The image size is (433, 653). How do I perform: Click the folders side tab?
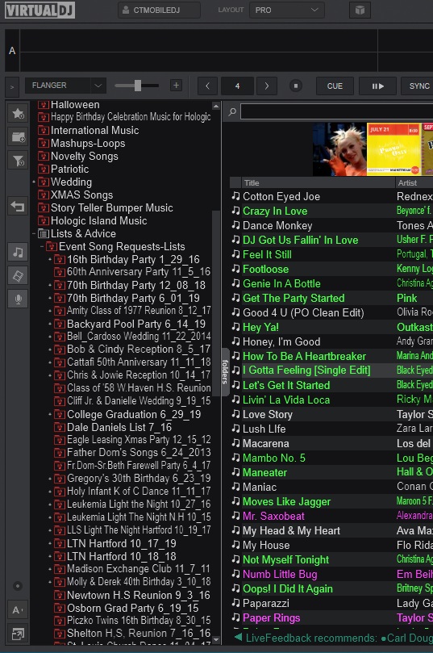(225, 371)
